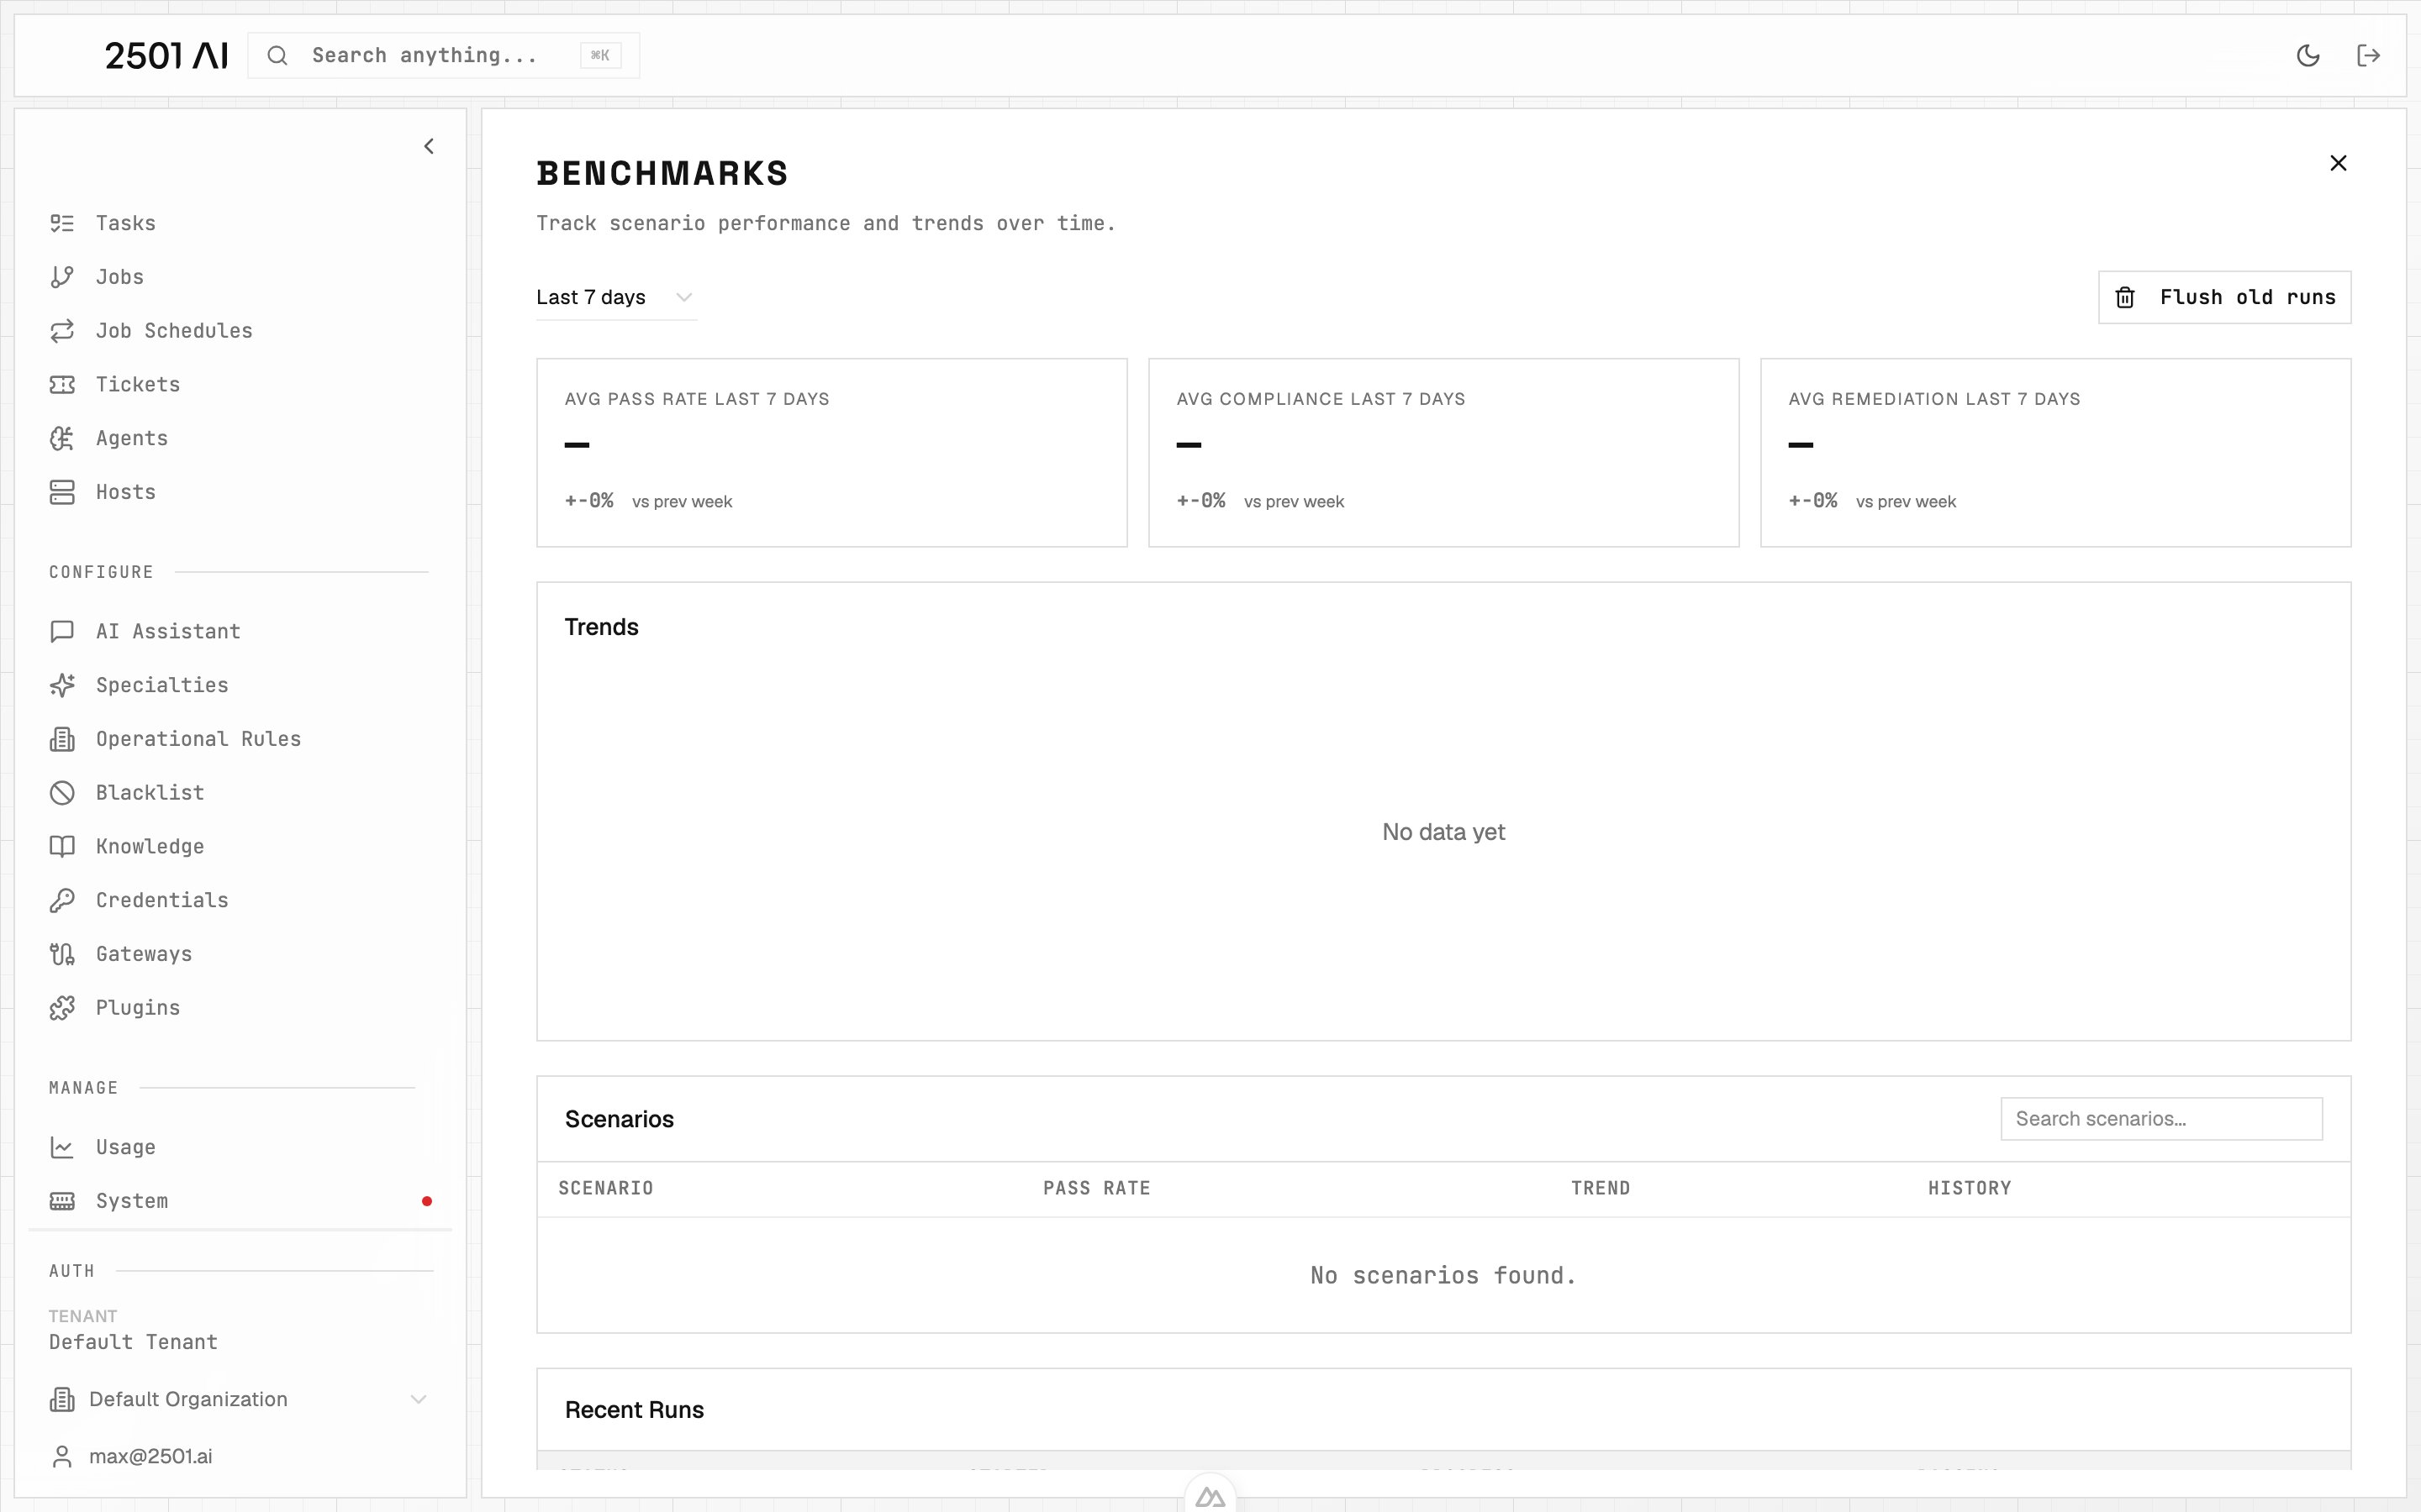Click the Pass Rate column header
Viewport: 2421px width, 1512px height.
click(1096, 1188)
